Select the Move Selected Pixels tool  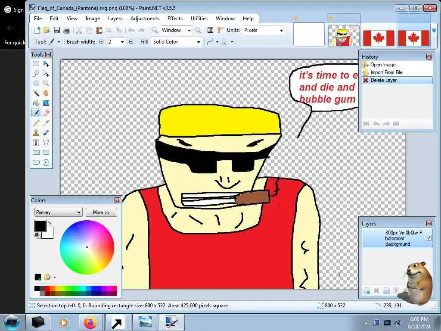point(46,64)
